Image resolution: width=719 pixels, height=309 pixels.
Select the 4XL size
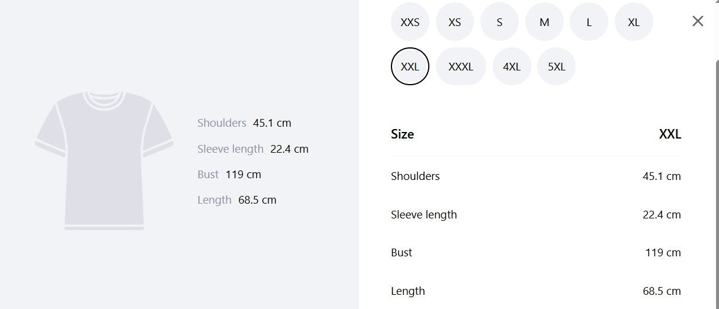(512, 66)
